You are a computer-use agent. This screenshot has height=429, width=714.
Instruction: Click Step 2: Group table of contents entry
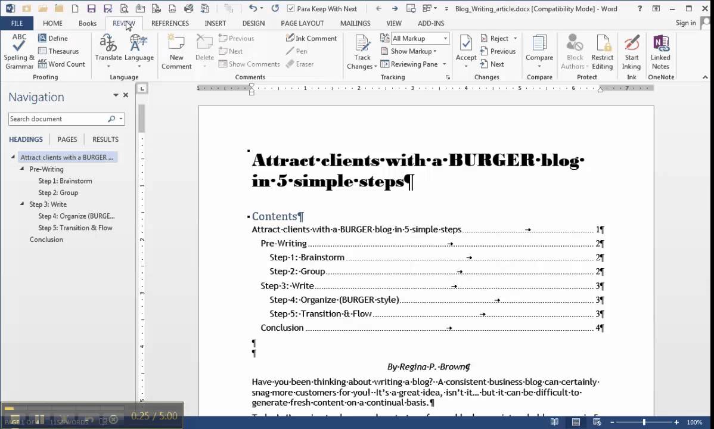(x=436, y=272)
